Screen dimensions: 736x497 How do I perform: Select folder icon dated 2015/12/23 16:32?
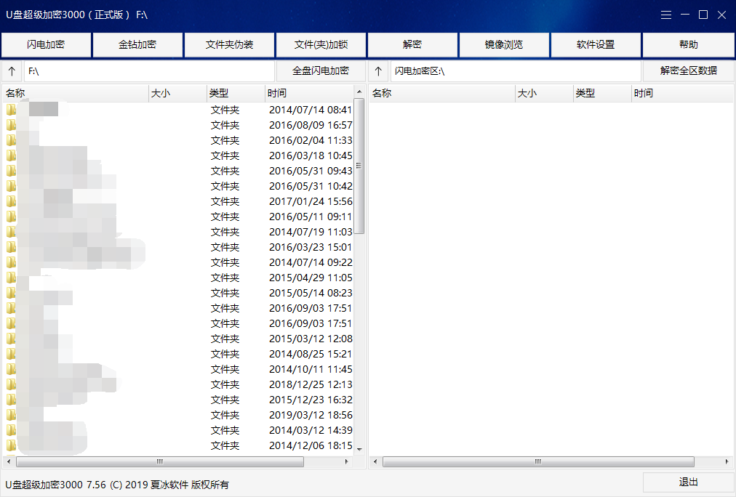[x=11, y=400]
